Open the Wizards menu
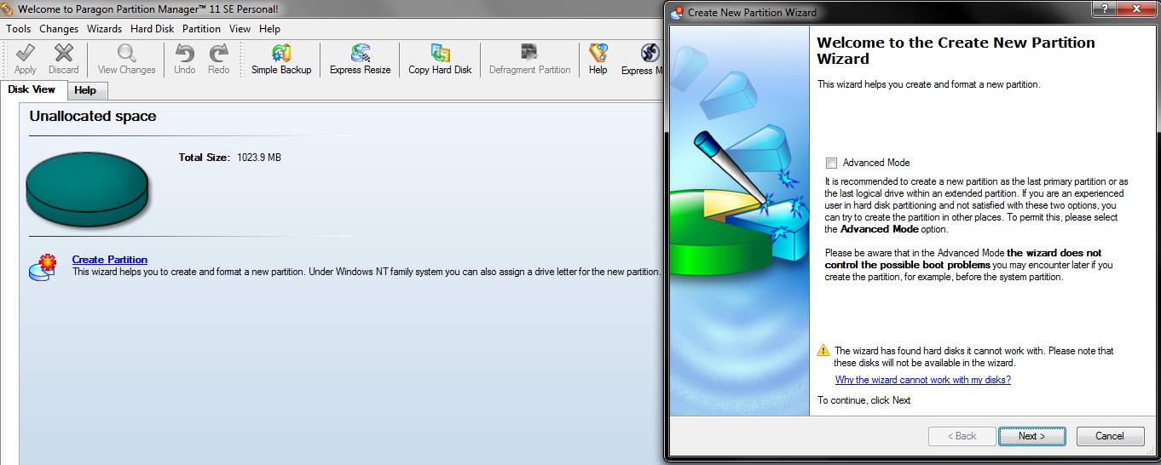1161x465 pixels. click(x=104, y=29)
